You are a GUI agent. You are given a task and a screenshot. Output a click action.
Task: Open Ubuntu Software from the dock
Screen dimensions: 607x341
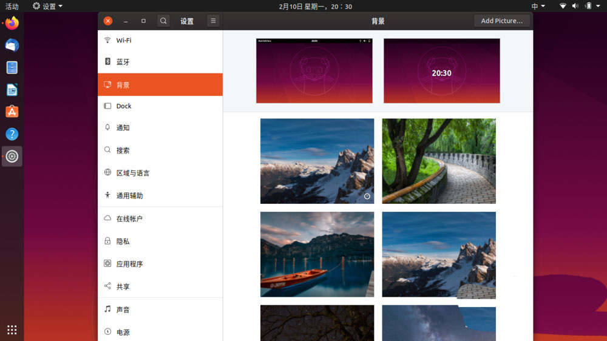point(12,112)
